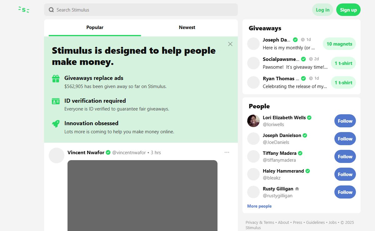Open Socialpawsme... giveaway avatar
Viewport: 375px width, 231px height.
pyautogui.click(x=253, y=63)
